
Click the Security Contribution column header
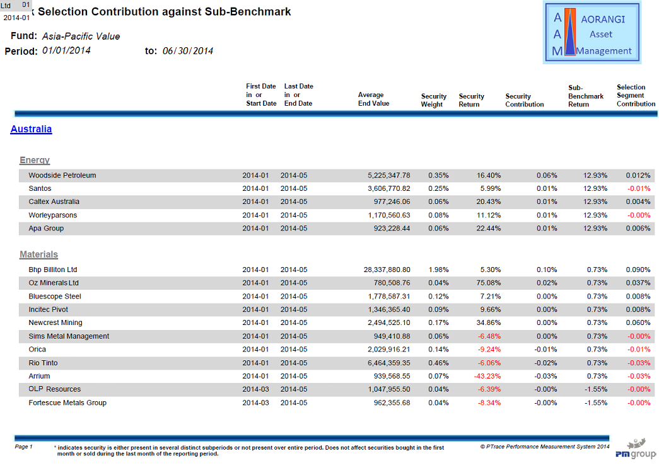524,100
